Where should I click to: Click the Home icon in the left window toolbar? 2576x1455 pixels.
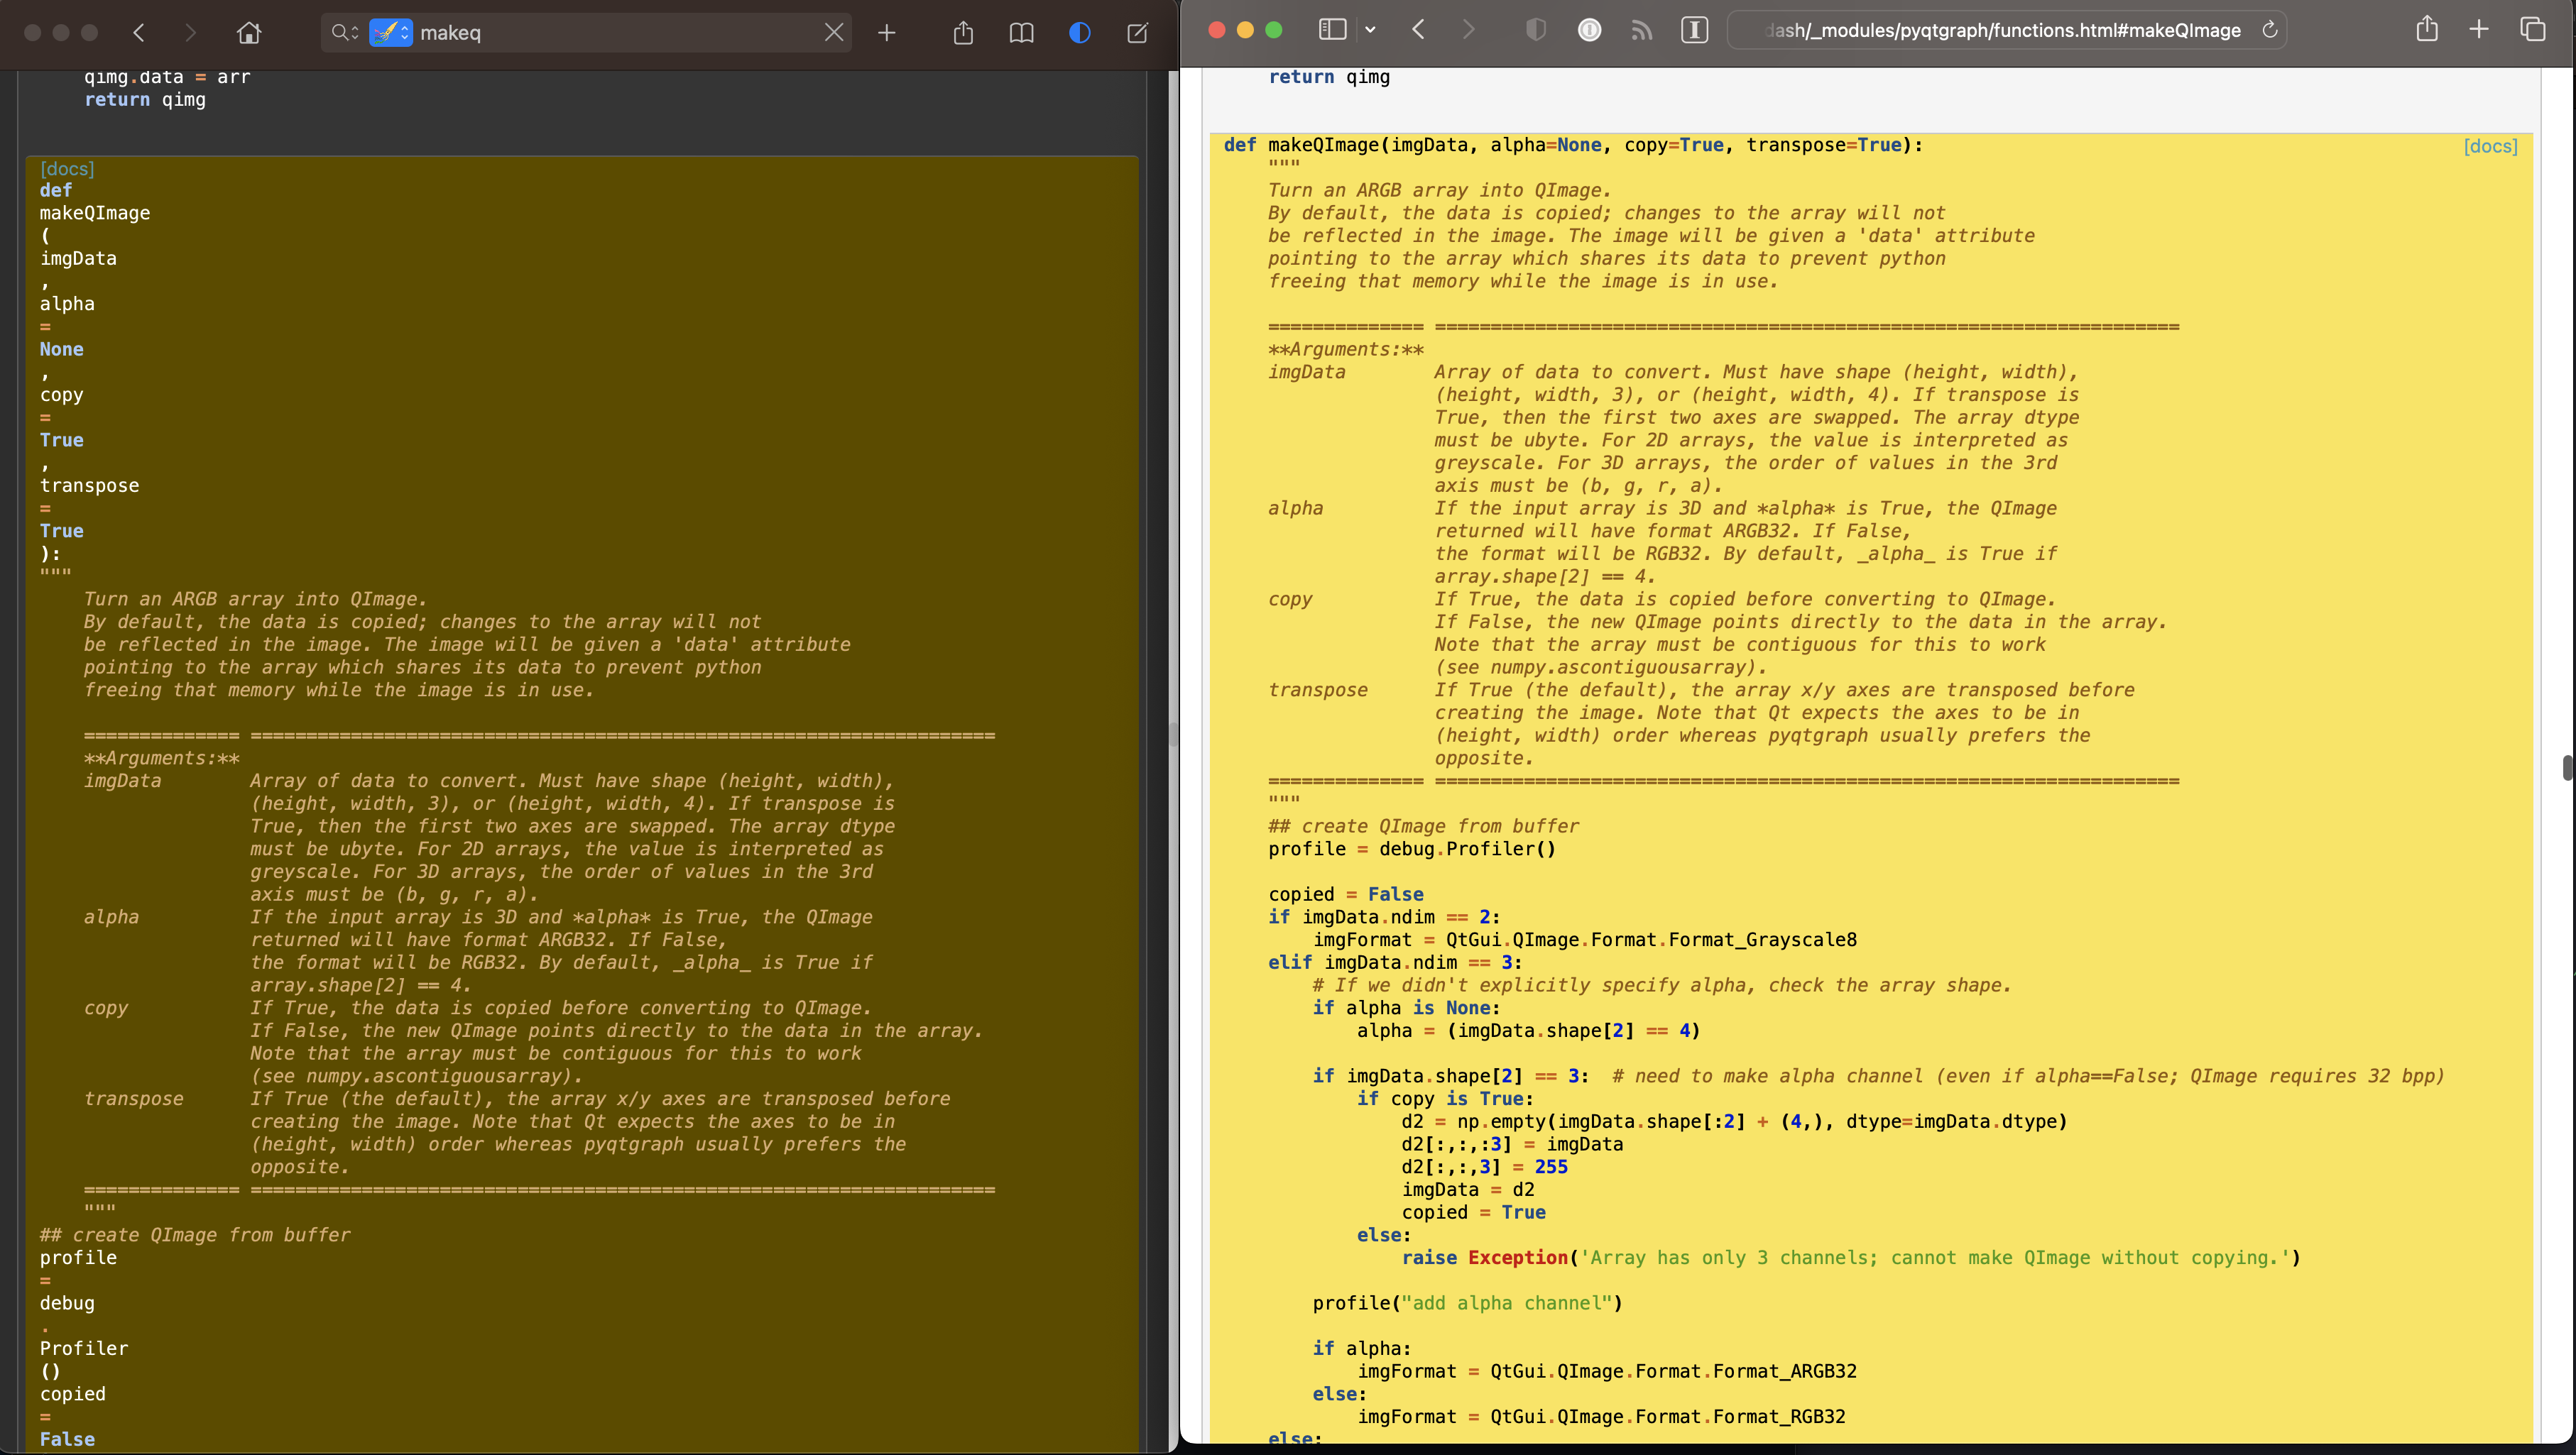[x=248, y=32]
